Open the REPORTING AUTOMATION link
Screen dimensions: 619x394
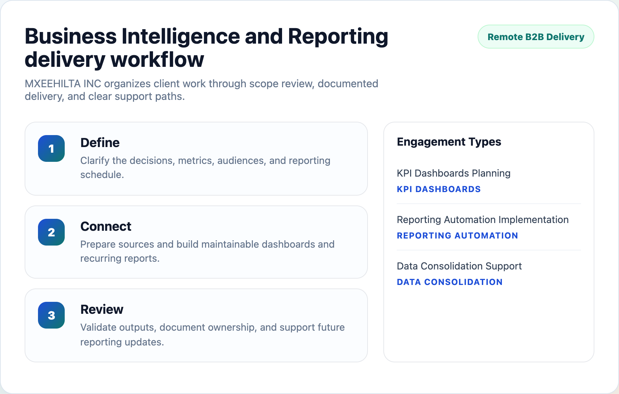(457, 236)
